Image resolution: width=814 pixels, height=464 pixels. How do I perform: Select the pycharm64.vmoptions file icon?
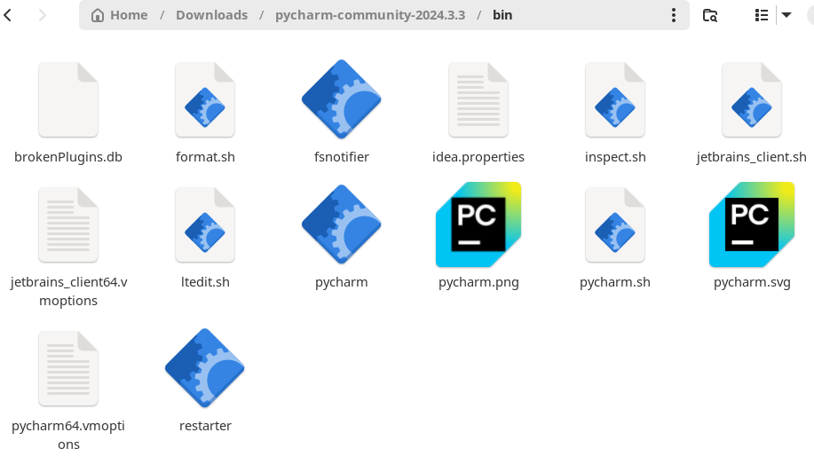click(68, 368)
